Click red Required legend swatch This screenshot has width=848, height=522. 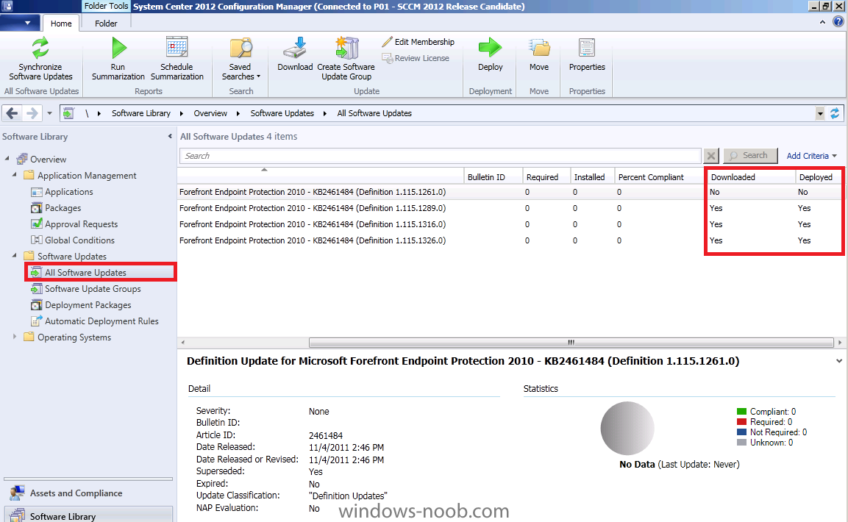pyautogui.click(x=741, y=421)
